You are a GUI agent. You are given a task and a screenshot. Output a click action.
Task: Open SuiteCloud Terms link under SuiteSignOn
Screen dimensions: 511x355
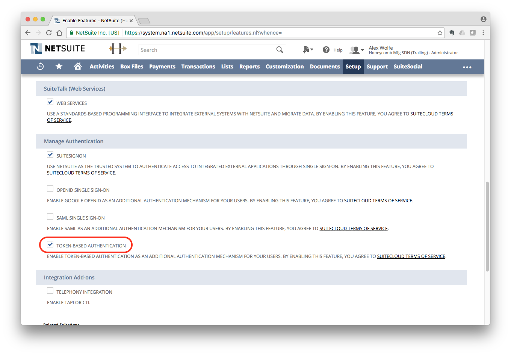81,173
